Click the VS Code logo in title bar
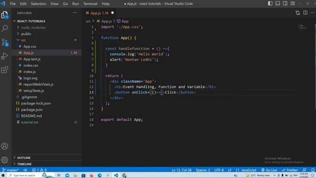The width and height of the screenshot is (316, 178). click(3, 3)
